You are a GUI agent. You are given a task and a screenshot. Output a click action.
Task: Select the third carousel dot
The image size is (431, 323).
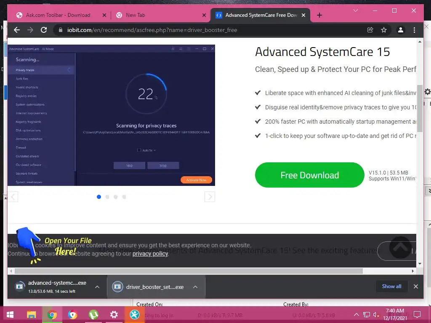point(116,197)
